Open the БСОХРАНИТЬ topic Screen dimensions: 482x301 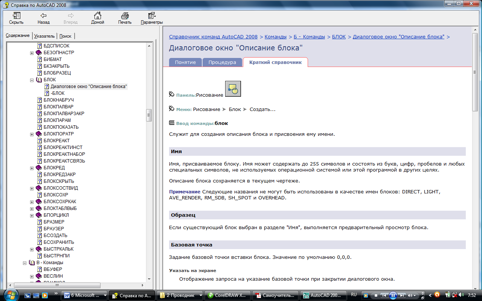(59, 242)
